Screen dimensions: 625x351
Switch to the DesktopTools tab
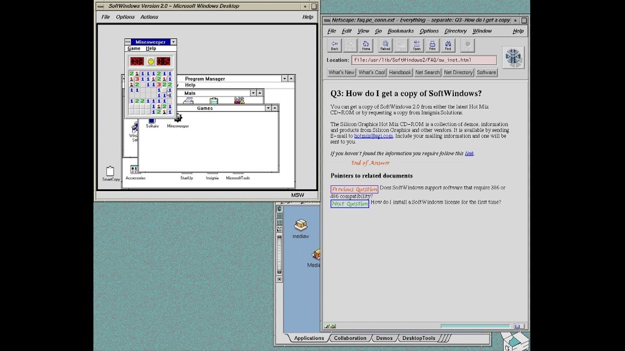click(x=418, y=338)
